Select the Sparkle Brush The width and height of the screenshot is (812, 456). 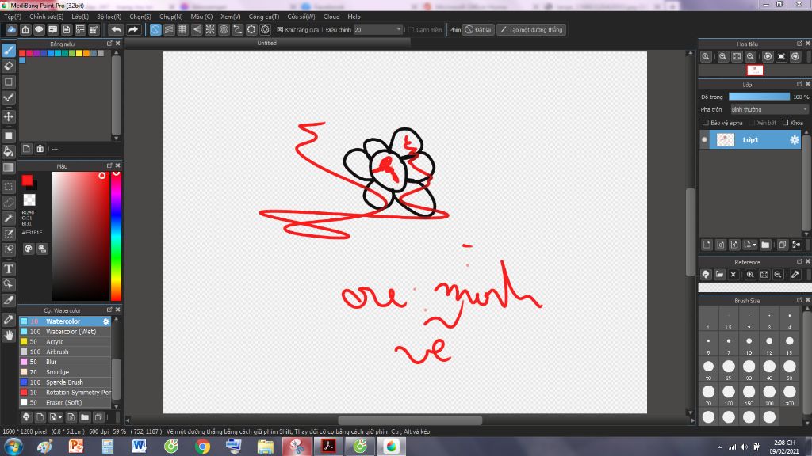click(65, 382)
